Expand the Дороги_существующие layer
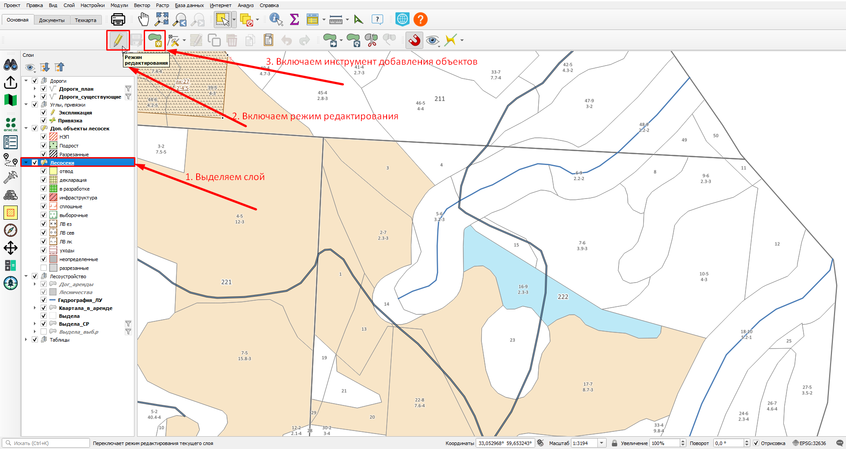This screenshot has height=449, width=846. click(35, 96)
